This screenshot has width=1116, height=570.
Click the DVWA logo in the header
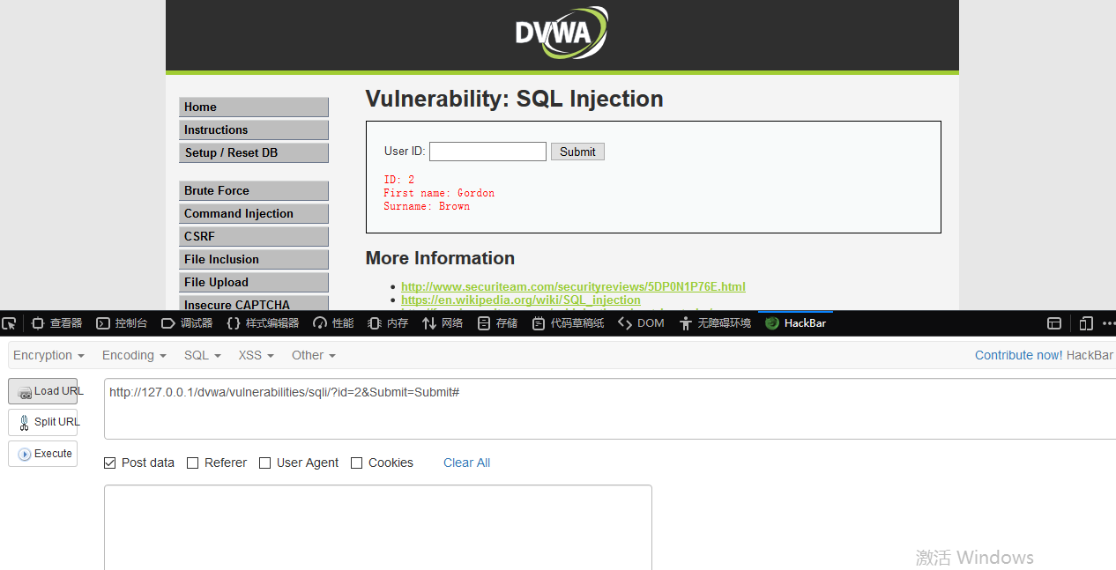tap(562, 33)
